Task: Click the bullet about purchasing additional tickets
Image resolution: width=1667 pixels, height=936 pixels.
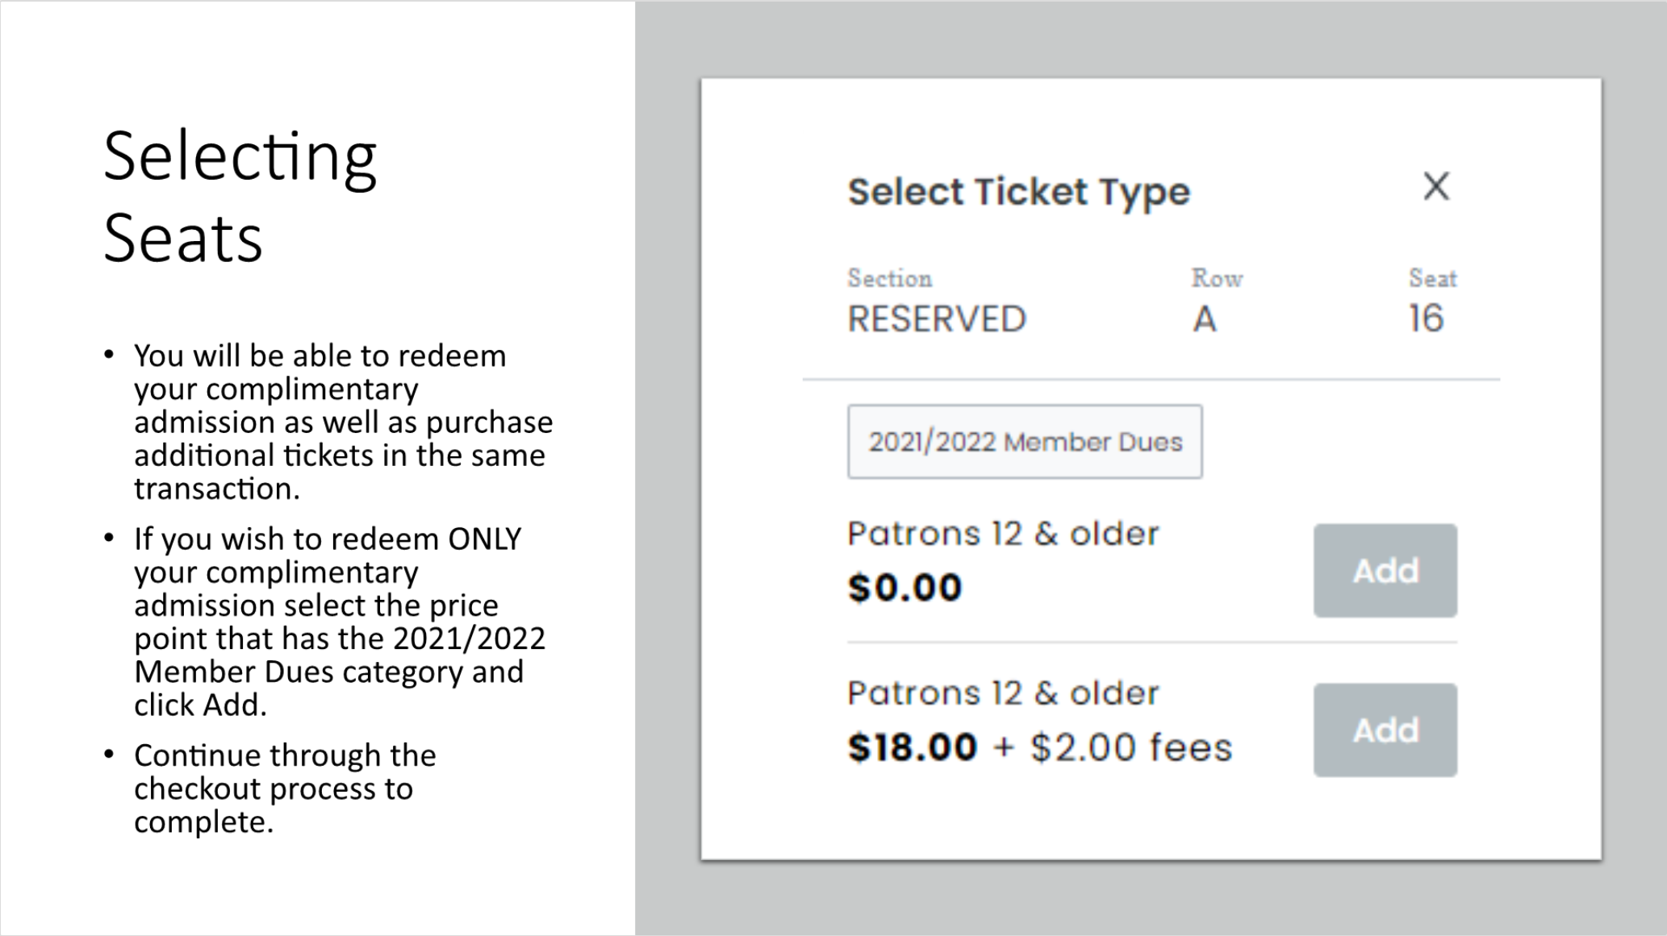Action: click(343, 422)
